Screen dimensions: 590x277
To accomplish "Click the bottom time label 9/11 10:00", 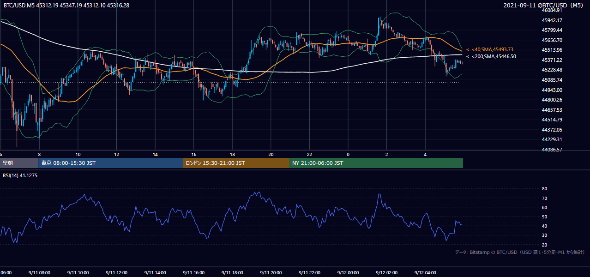I will click(x=78, y=273).
